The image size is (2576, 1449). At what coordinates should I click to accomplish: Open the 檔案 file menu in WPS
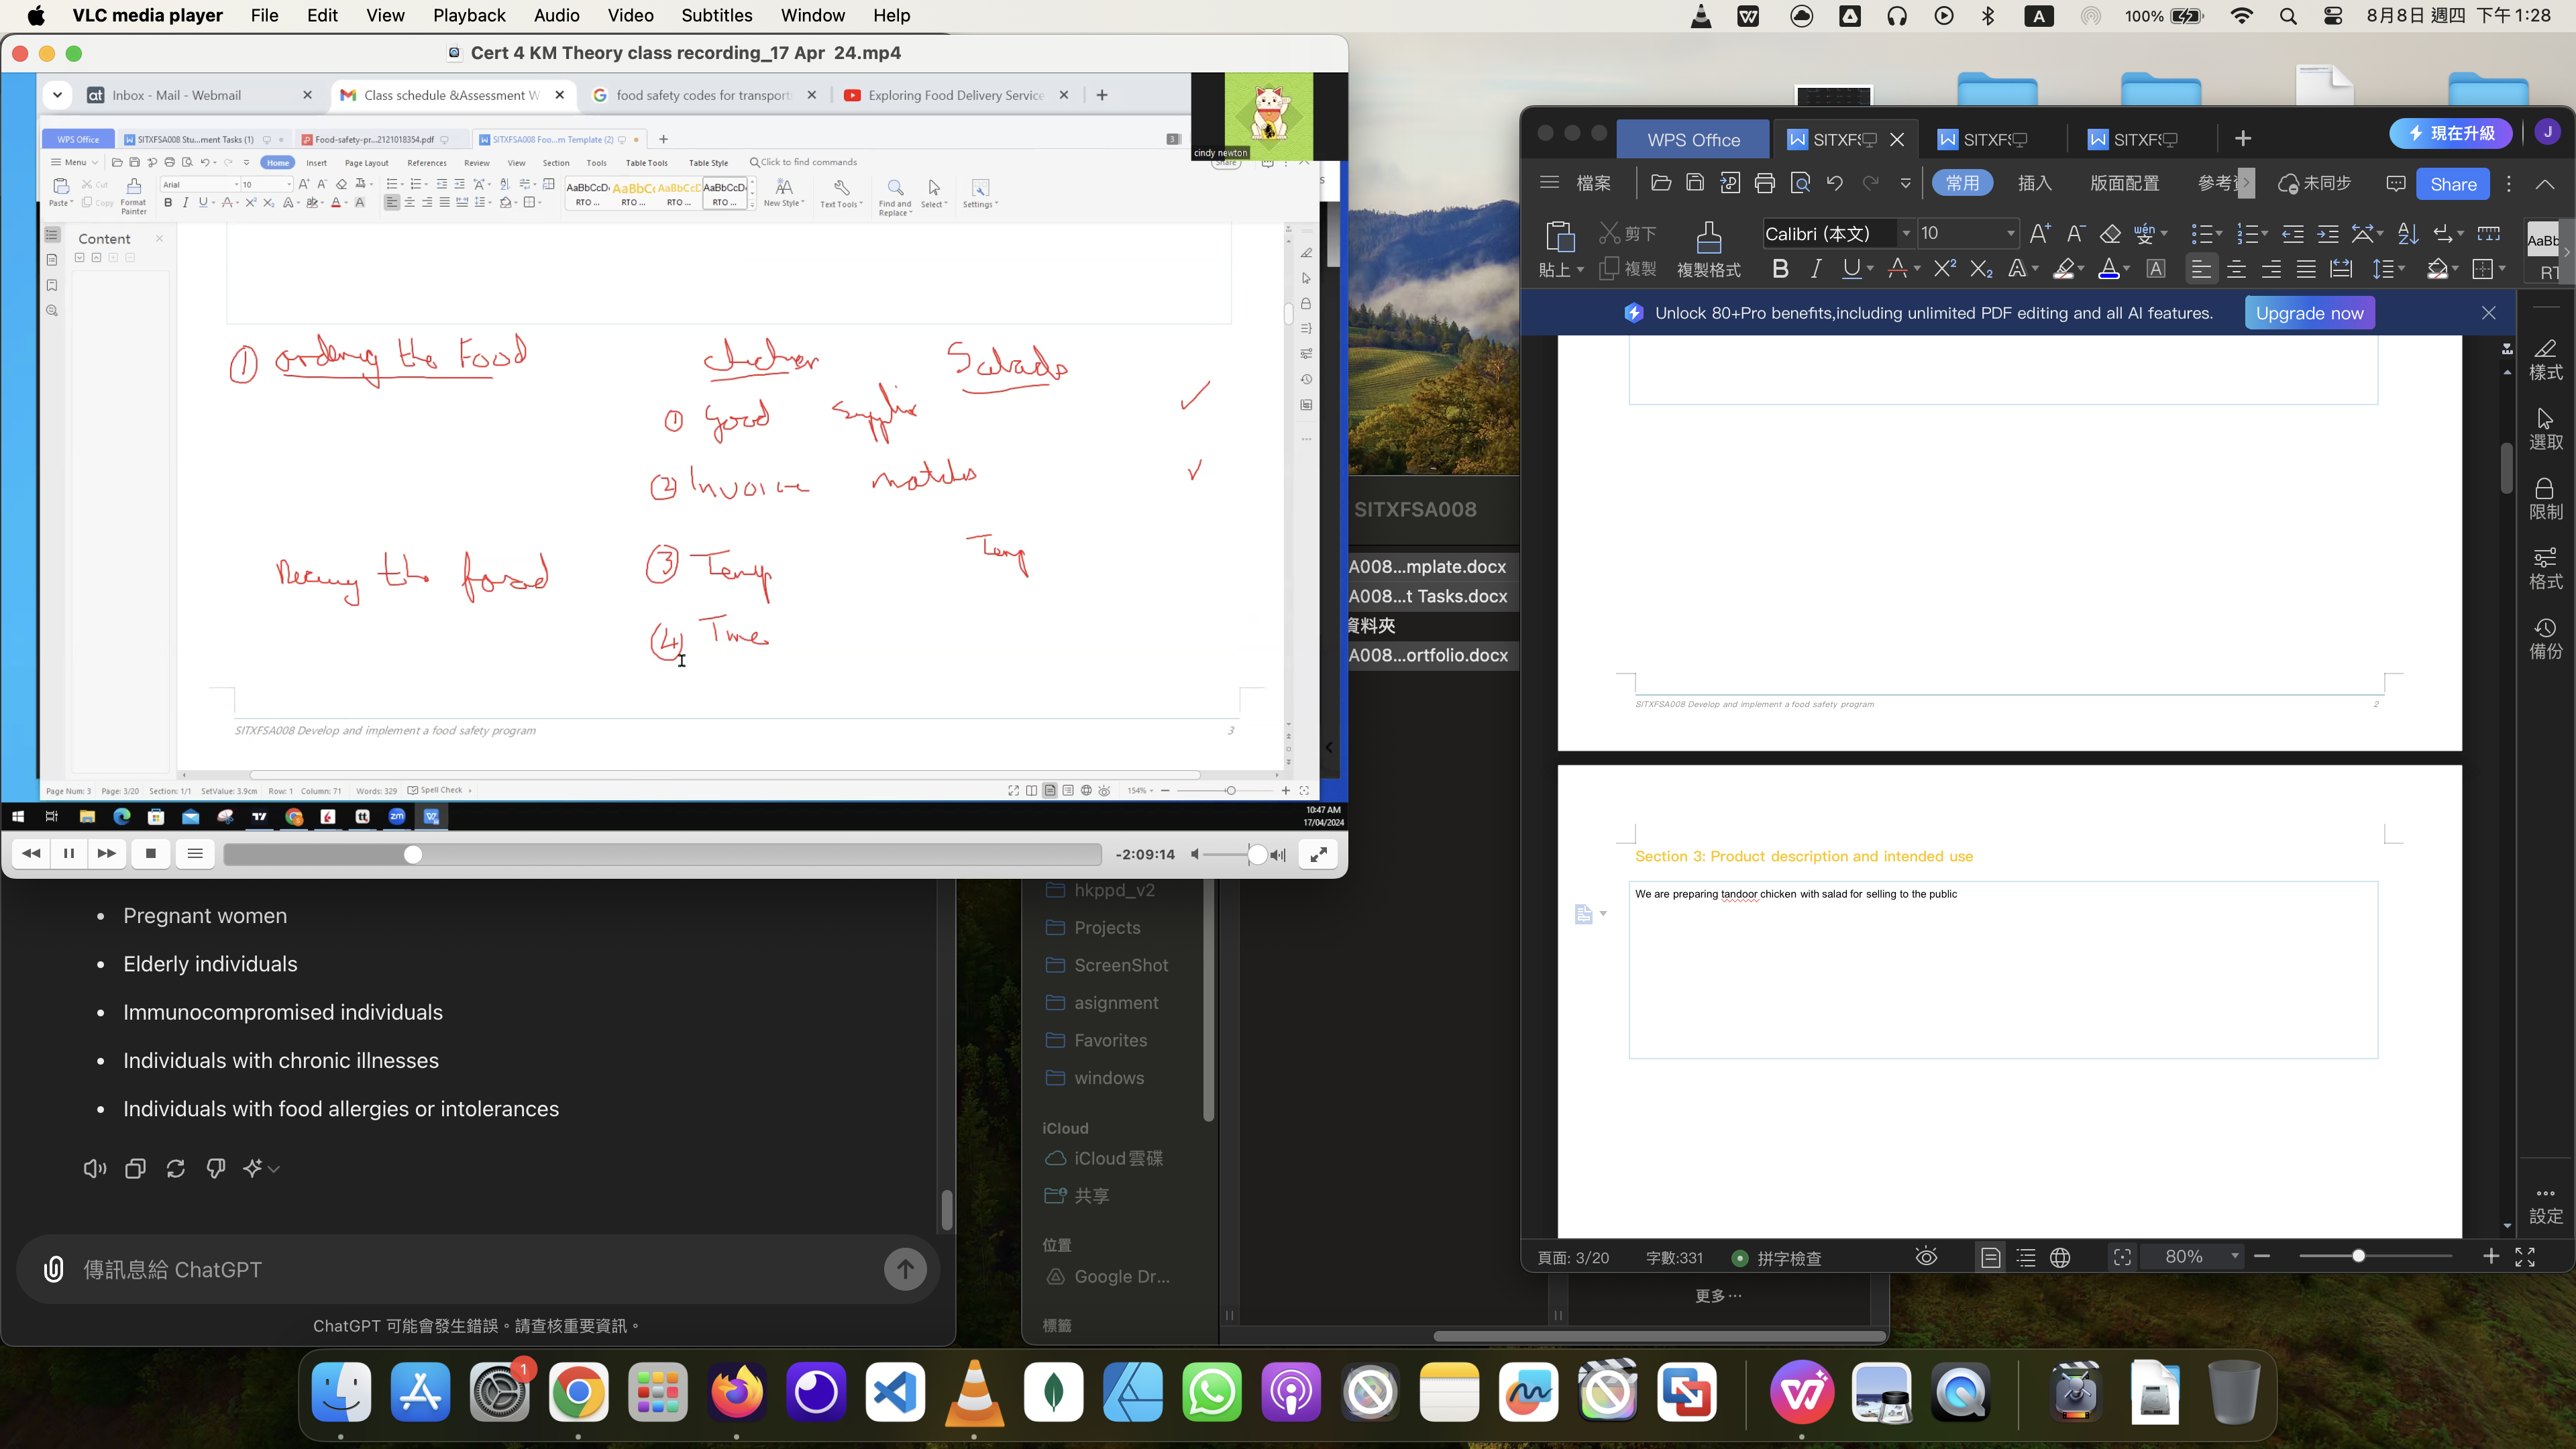pyautogui.click(x=1593, y=183)
